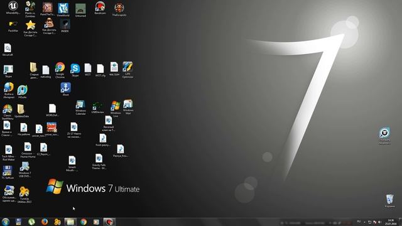Viewport: 402px width, 226px height.
Task: Open the panda shortcut on the right side of desktop
Action: pyautogui.click(x=384, y=136)
